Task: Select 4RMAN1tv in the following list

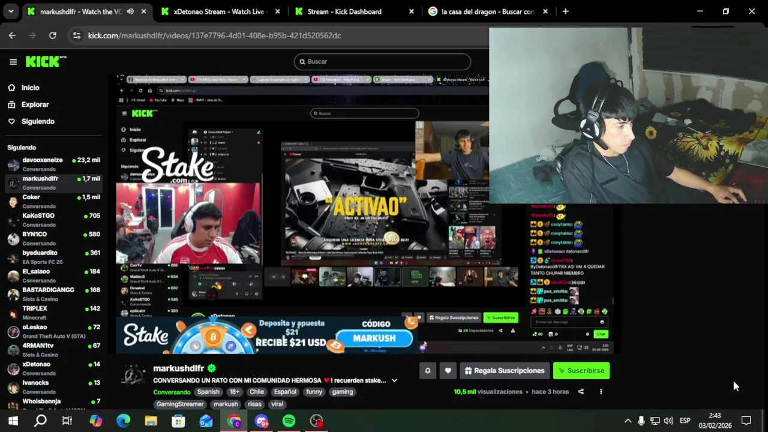Action: pos(53,350)
